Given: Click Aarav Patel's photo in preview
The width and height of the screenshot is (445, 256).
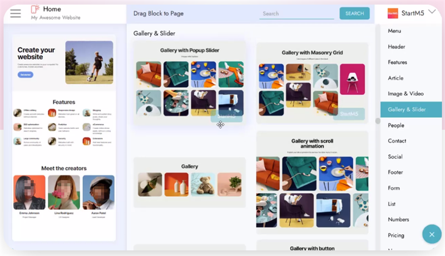Looking at the screenshot, I should pos(98,192).
